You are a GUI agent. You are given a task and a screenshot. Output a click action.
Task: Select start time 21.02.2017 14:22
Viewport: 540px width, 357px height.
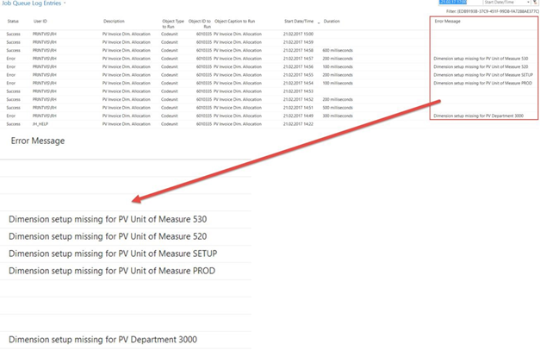pyautogui.click(x=298, y=124)
